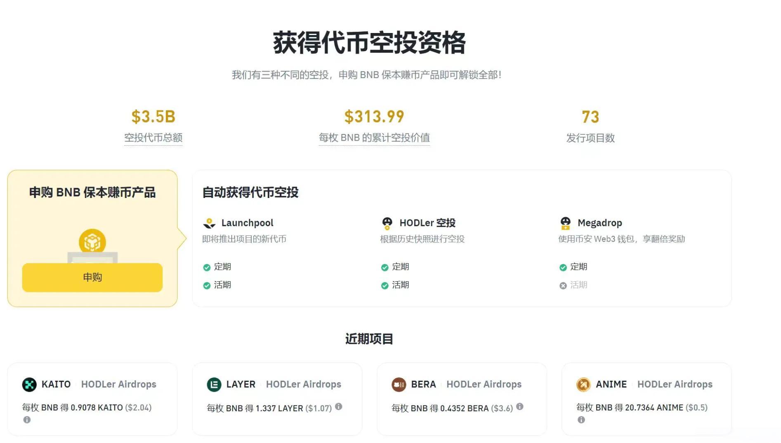Click info icon next to LAYER amount
Viewport: 781px width, 443px height.
click(338, 407)
